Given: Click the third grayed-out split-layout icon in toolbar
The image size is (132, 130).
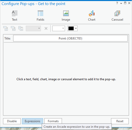Looking at the screenshot, I should click(x=21, y=28).
